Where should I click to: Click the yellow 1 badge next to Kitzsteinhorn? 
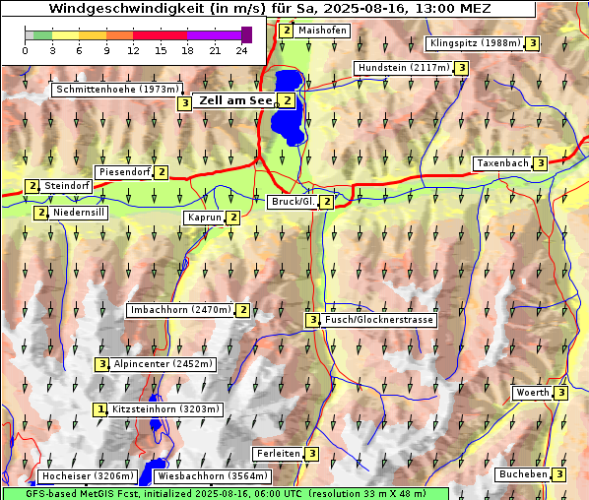(x=100, y=409)
